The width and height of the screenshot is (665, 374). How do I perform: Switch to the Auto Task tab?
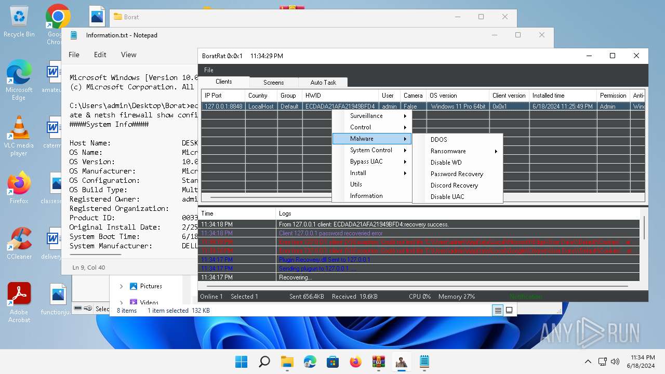pyautogui.click(x=323, y=83)
